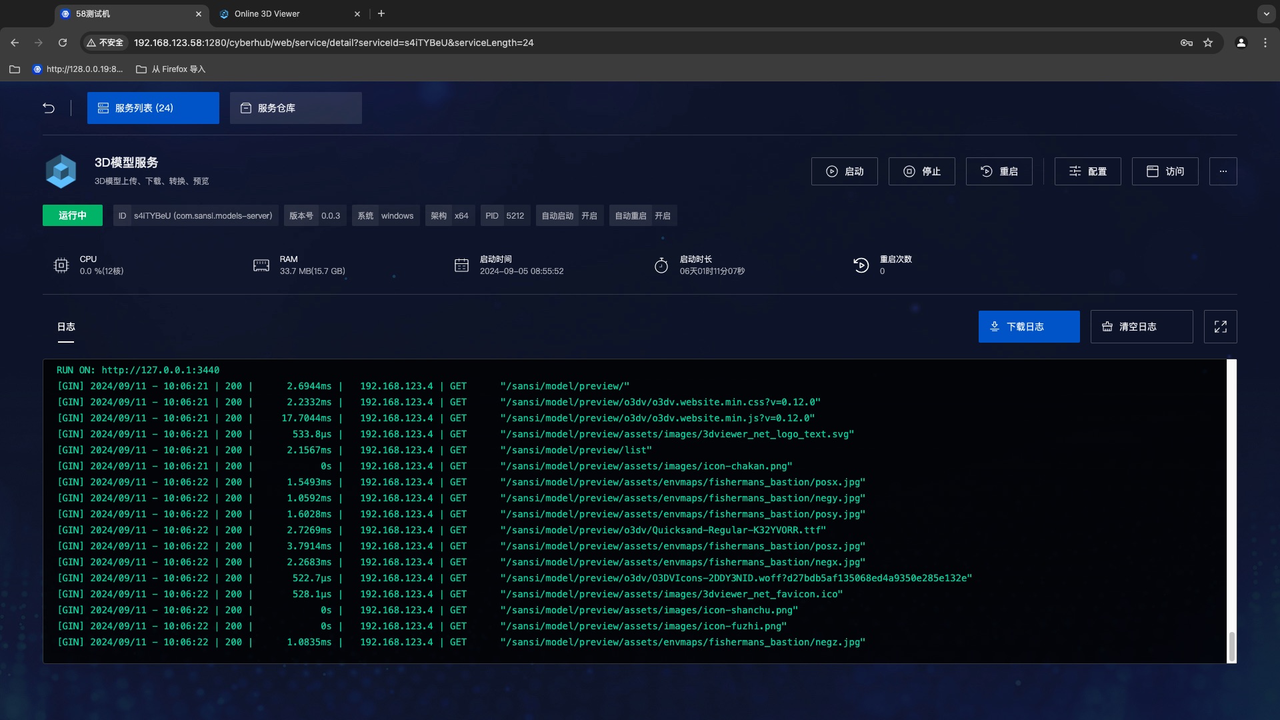This screenshot has width=1280, height=720.
Task: Open the 服务仓库 tab
Action: pos(295,108)
